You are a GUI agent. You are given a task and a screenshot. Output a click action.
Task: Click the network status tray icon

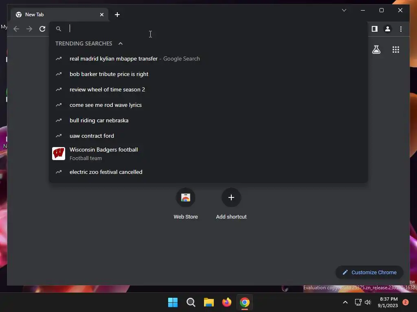pos(358,302)
